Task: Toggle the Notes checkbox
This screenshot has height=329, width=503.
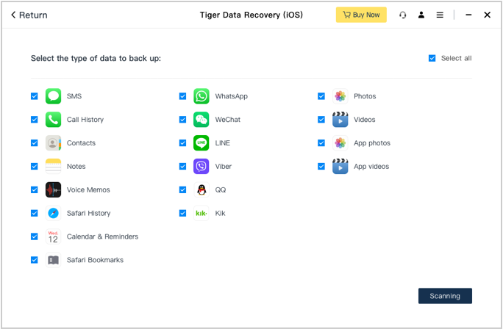Action: click(x=35, y=166)
